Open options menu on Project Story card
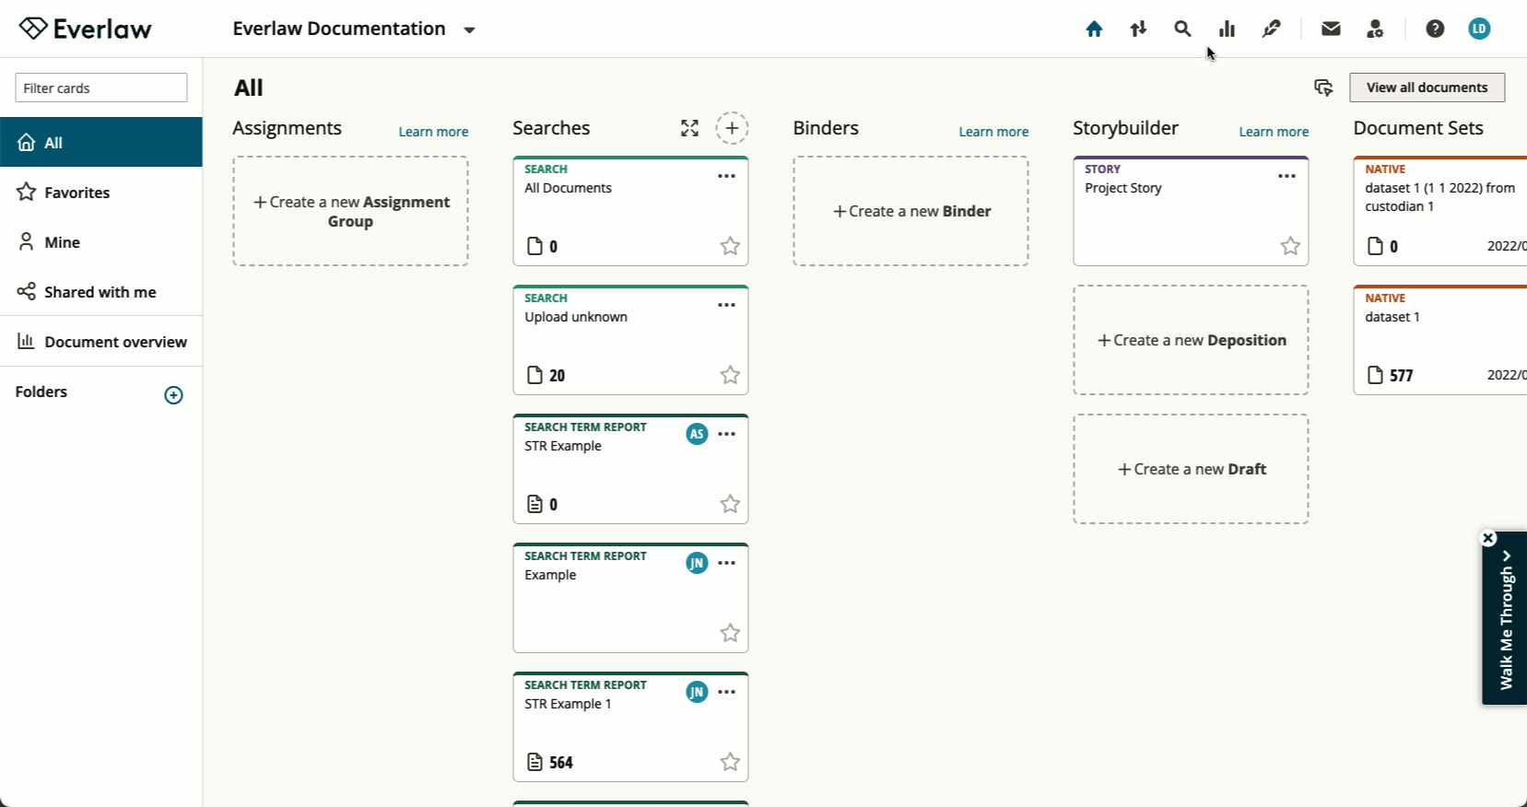 tap(1286, 176)
